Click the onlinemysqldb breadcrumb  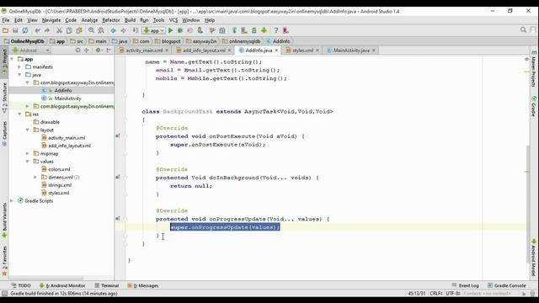(x=242, y=41)
